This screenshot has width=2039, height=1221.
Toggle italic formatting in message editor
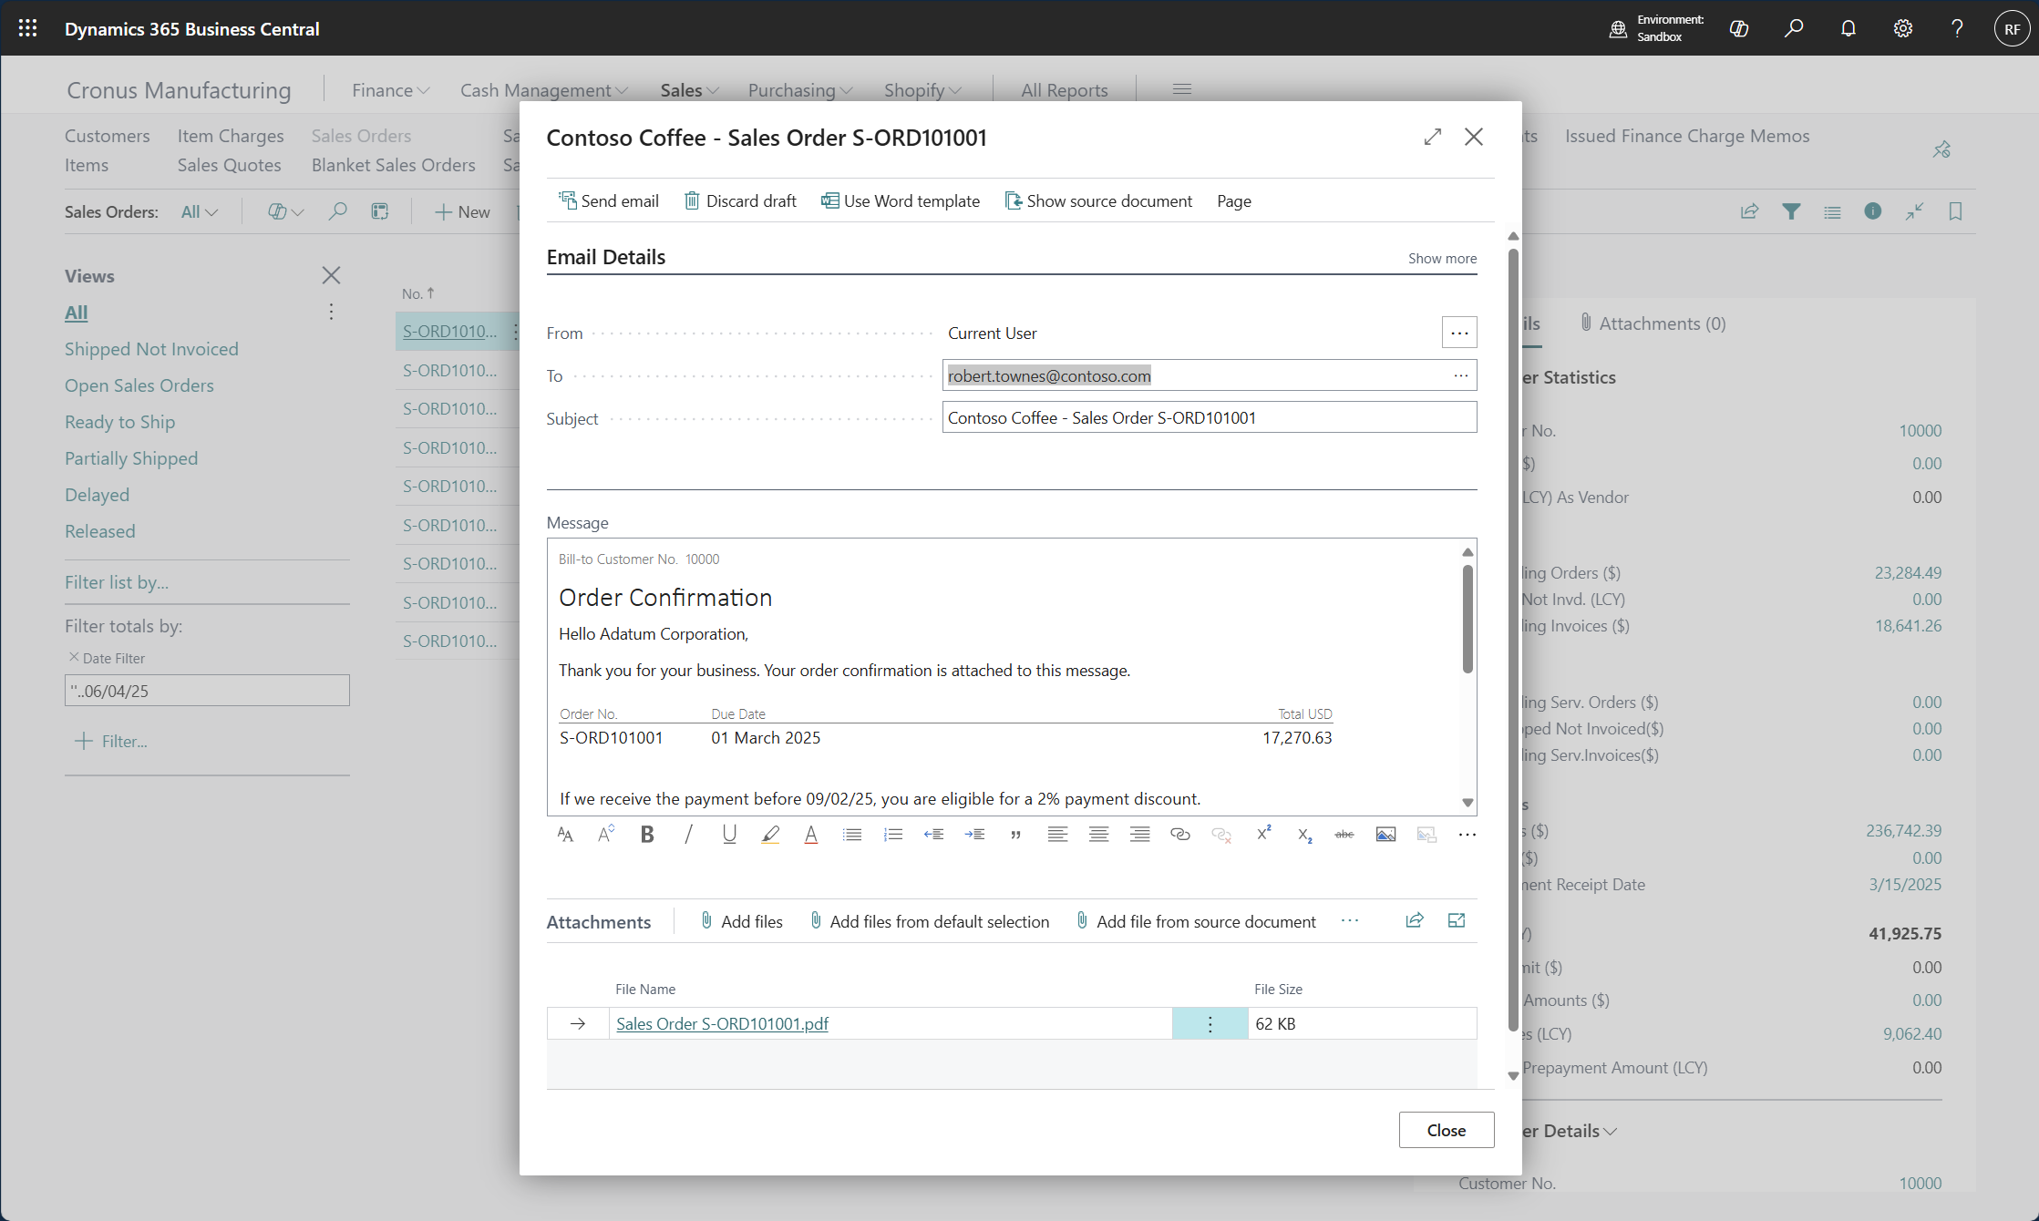pyautogui.click(x=688, y=834)
